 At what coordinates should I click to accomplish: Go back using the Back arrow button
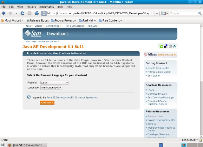click(3, 13)
